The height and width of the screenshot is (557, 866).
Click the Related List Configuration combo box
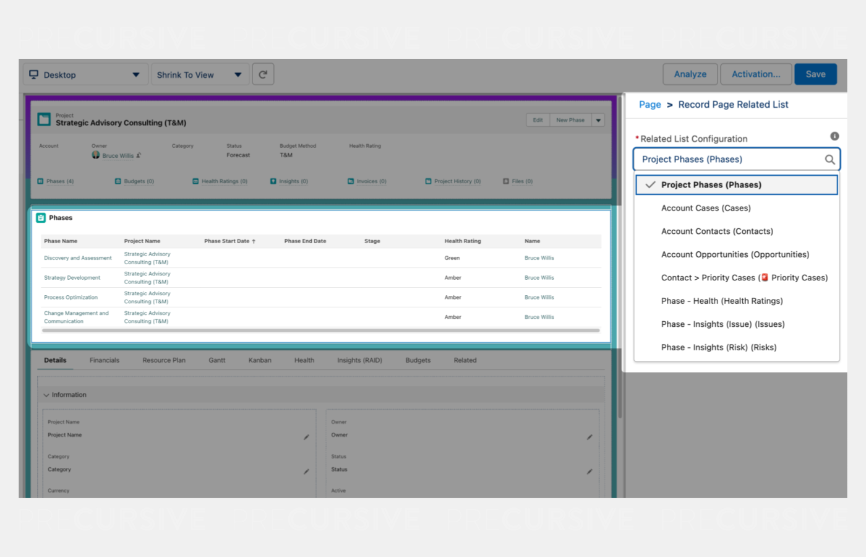[x=736, y=159]
